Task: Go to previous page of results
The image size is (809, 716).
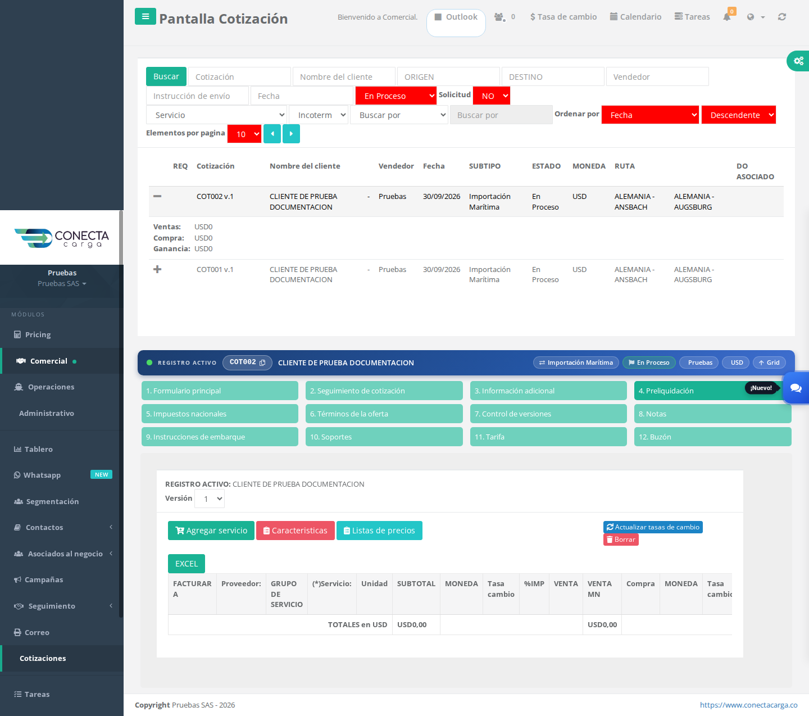Action: (x=272, y=134)
